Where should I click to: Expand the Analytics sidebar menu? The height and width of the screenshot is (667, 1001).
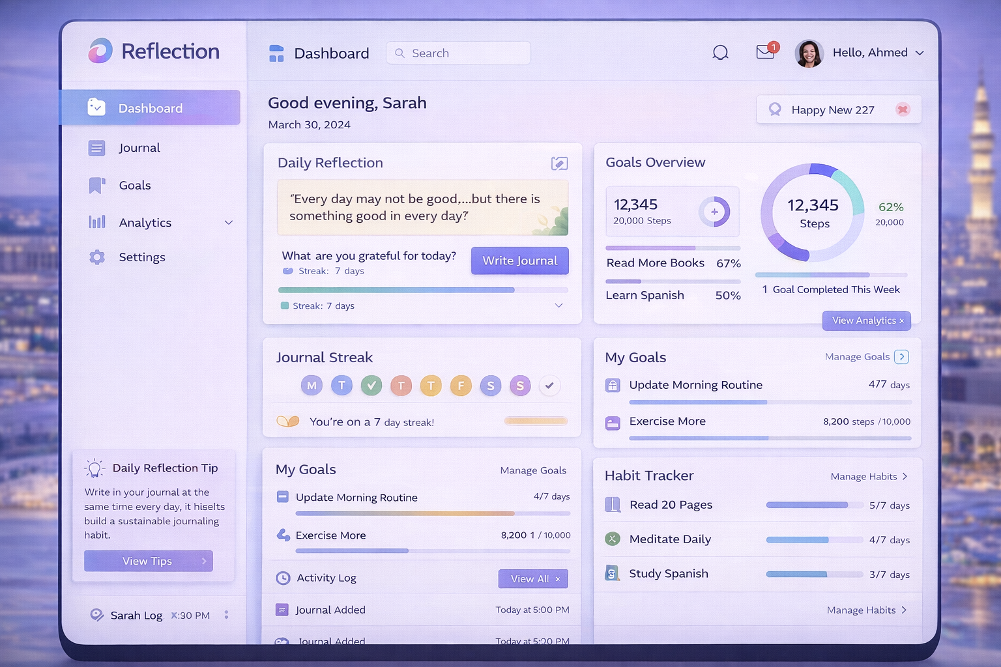tap(228, 222)
